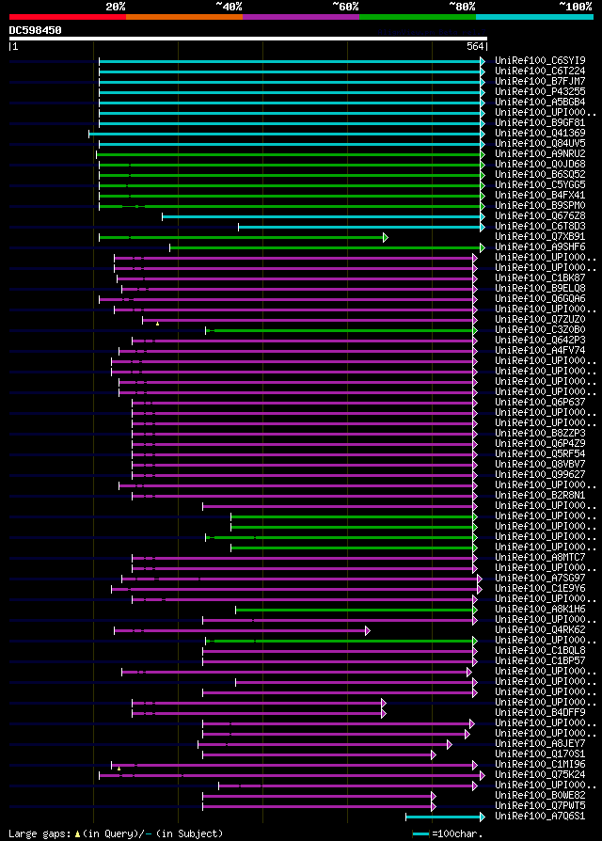
Task: Click the UniRef100_C6T8D3 label
Action: pos(540,227)
